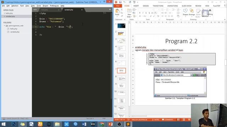Viewport: 227px width, 127px height.
Task: Switch to the ANIMATIONS ribbon tab
Action: (172, 6)
